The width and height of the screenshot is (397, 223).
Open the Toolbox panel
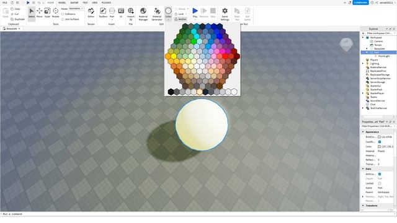103,13
